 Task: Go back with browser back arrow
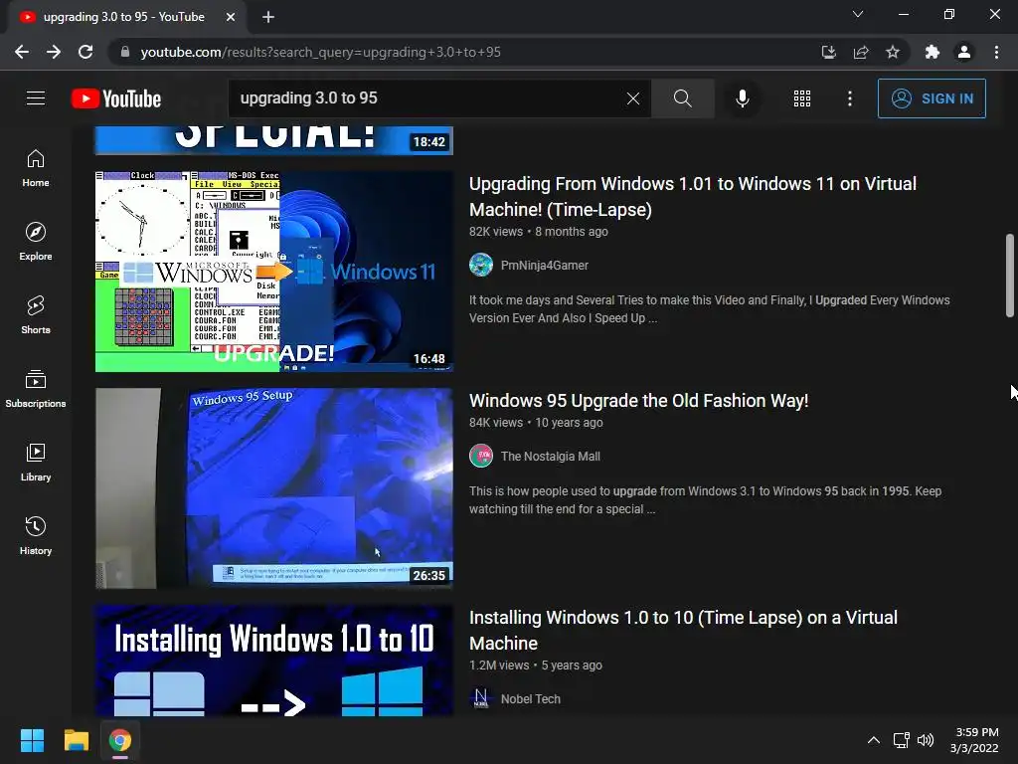(22, 52)
